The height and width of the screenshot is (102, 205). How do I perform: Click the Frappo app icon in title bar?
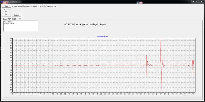pos(2,2)
